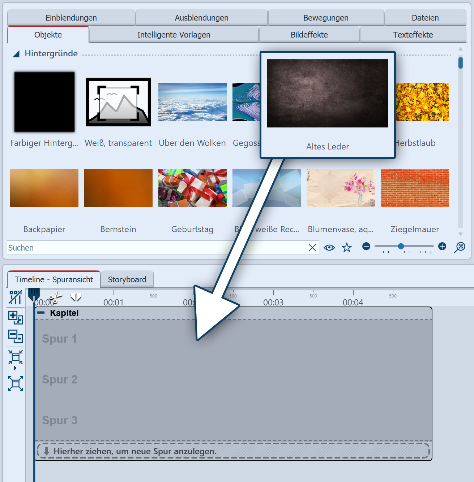Choose the Ziegelmauer brick background
This screenshot has width=474, height=482.
pyautogui.click(x=415, y=188)
